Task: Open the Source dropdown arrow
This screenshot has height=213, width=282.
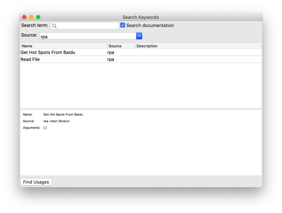Action: (x=139, y=36)
